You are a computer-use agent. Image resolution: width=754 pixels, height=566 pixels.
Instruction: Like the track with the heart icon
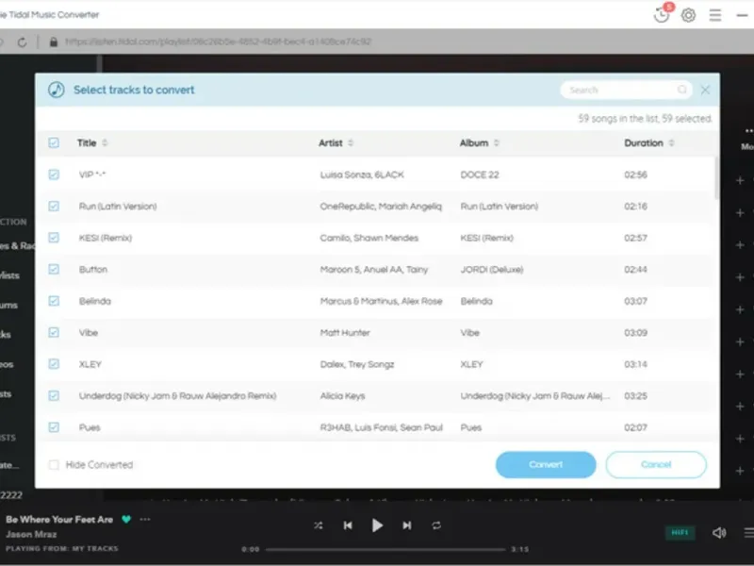(126, 520)
